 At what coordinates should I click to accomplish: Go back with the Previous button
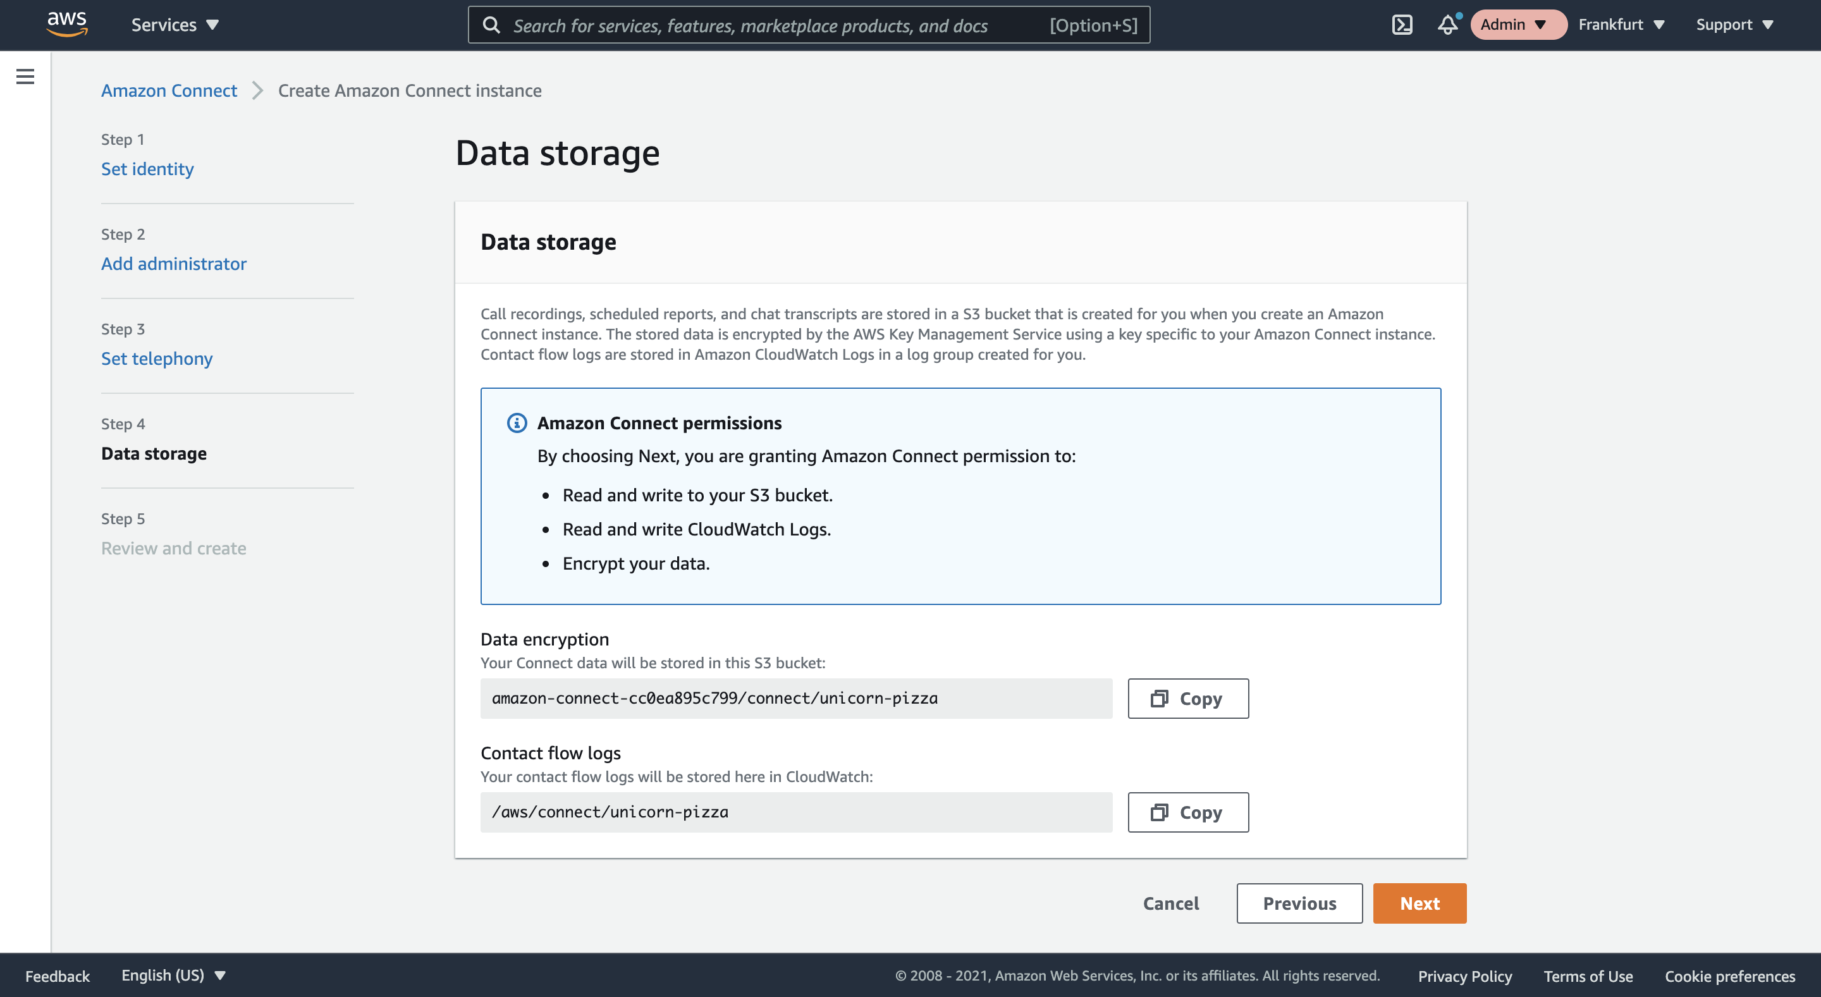pyautogui.click(x=1299, y=903)
